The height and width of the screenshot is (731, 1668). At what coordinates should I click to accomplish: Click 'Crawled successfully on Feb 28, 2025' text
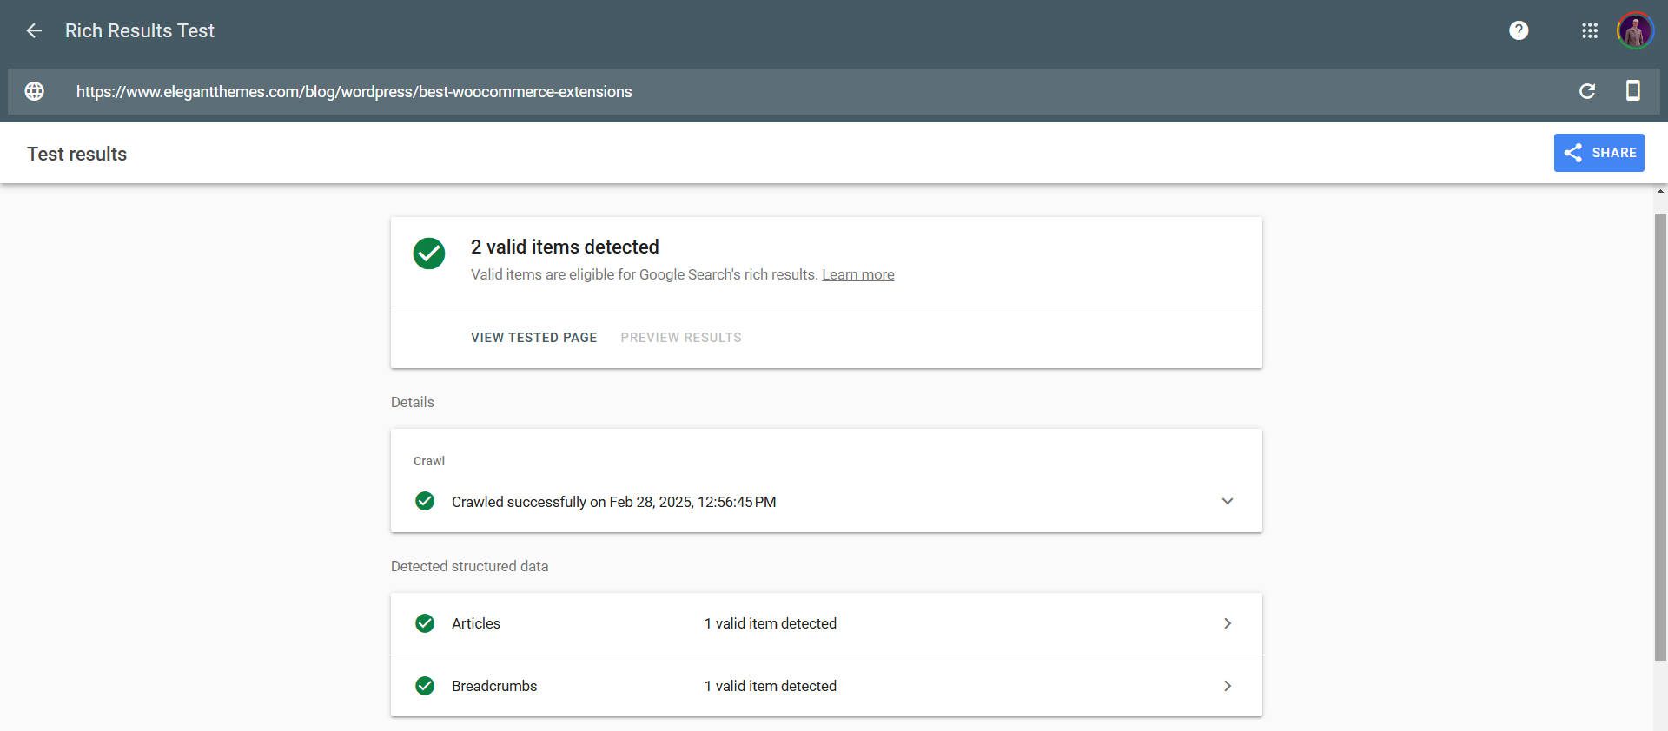pyautogui.click(x=613, y=502)
